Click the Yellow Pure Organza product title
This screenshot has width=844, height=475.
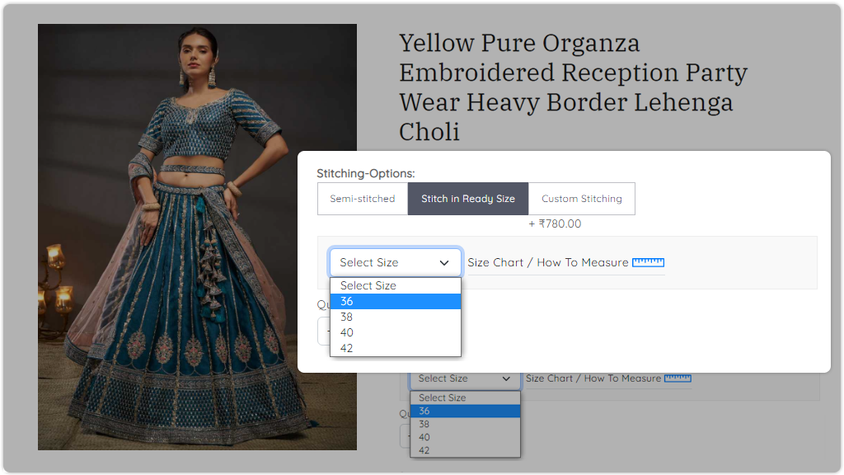click(573, 87)
